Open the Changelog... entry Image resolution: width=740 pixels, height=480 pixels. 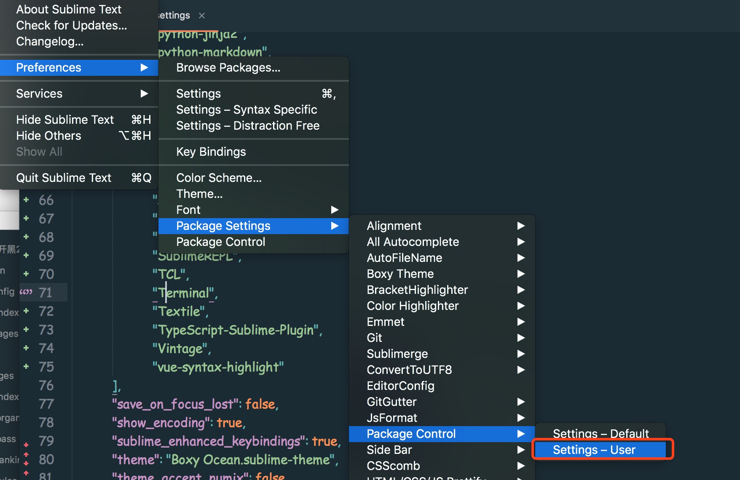[x=79, y=41]
